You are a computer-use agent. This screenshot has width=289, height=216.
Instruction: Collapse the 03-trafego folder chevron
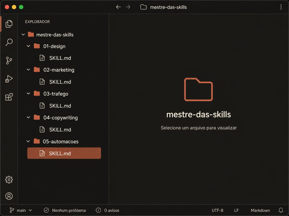point(28,93)
